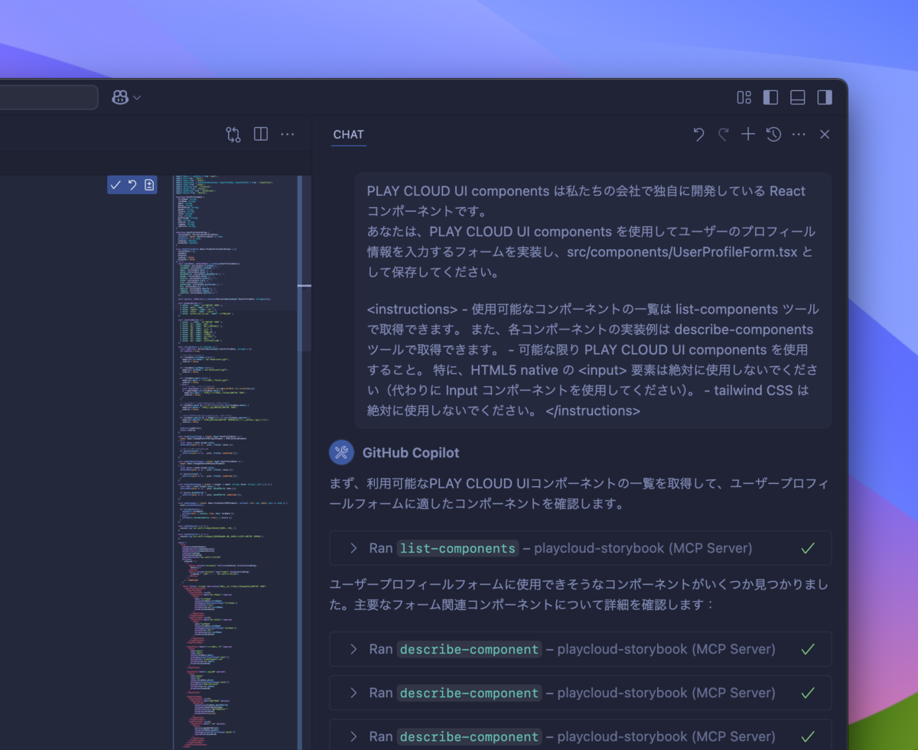Toggle the primary side bar
918x750 pixels.
point(771,97)
